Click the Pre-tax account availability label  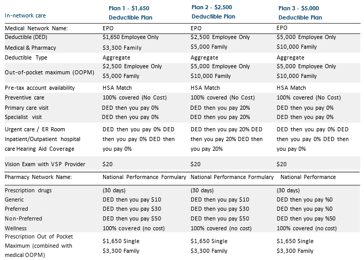point(39,88)
